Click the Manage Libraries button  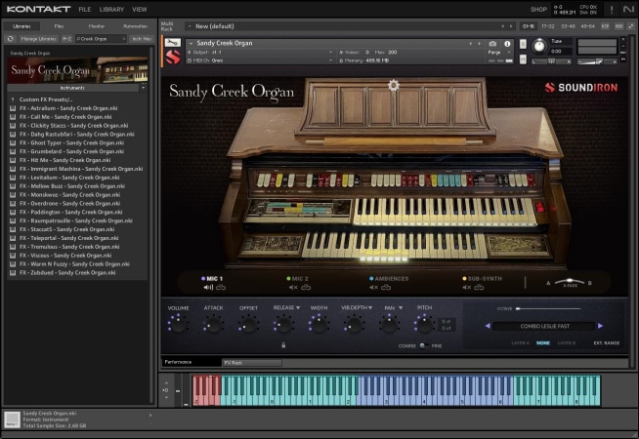(x=38, y=39)
